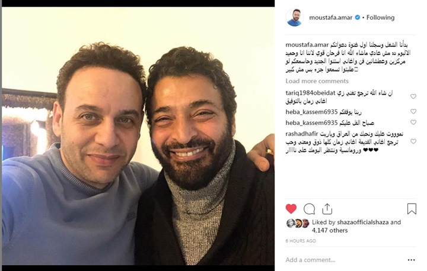The image size is (427, 271).
Task: Share the post with the upload arrow icon
Action: 327,209
